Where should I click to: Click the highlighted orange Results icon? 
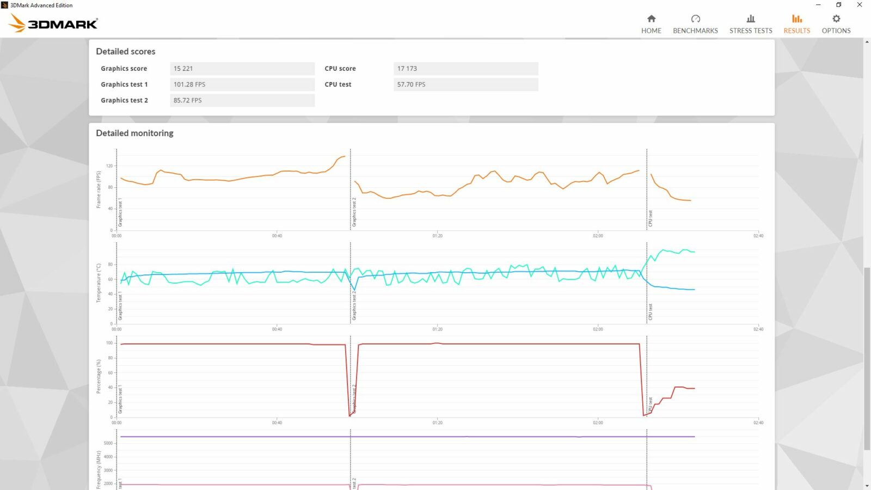tap(796, 18)
